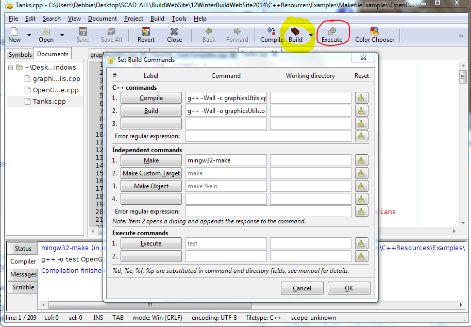Viewport: 471px width, 327px height.
Task: Click the Revert toolbar icon
Action: point(146,32)
